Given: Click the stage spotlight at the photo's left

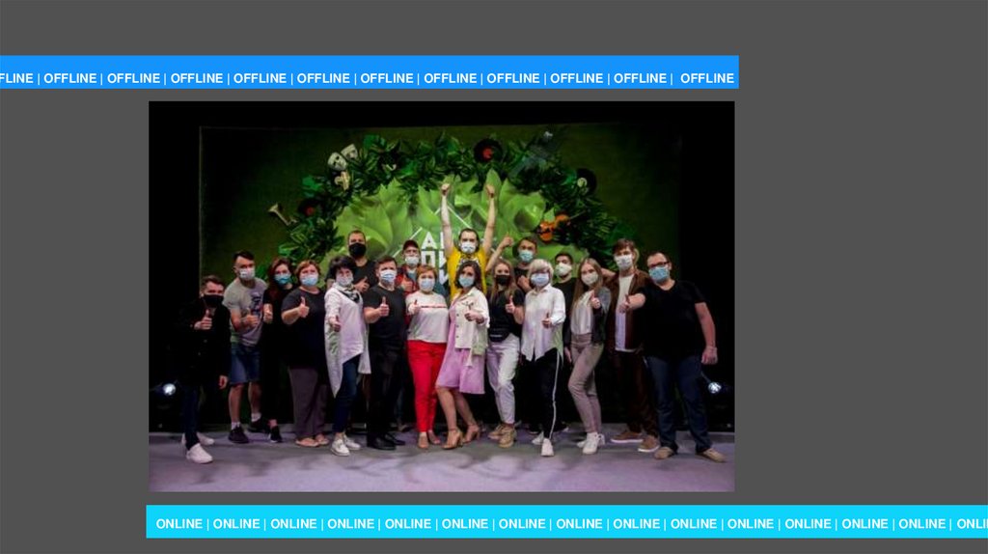Looking at the screenshot, I should point(169,389).
